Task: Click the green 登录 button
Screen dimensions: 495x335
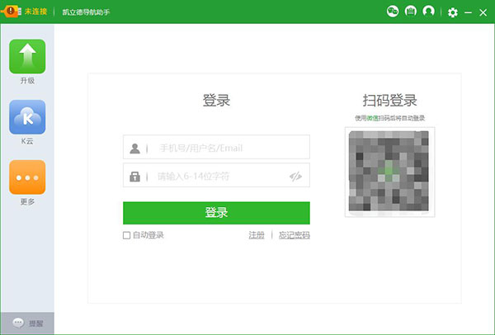Action: (216, 213)
